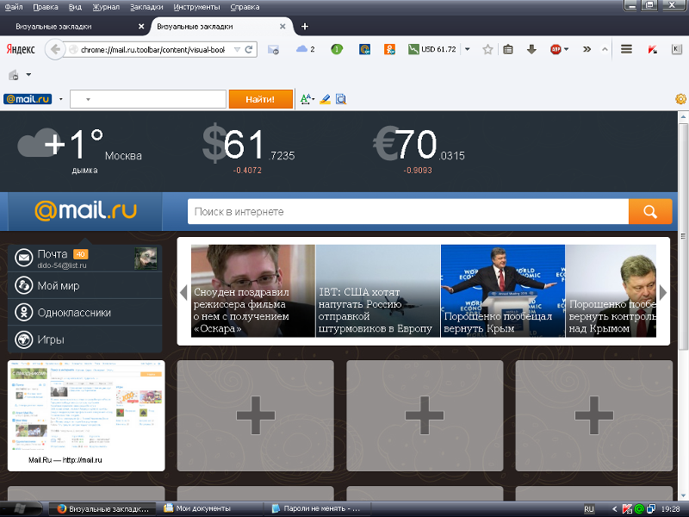Open Mail.ru toolbar settings gear

pos(680,99)
